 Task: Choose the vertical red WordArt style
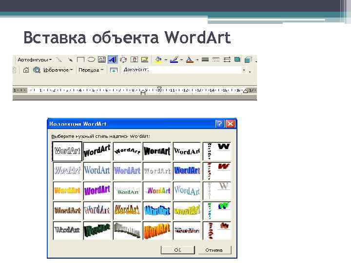(216, 171)
